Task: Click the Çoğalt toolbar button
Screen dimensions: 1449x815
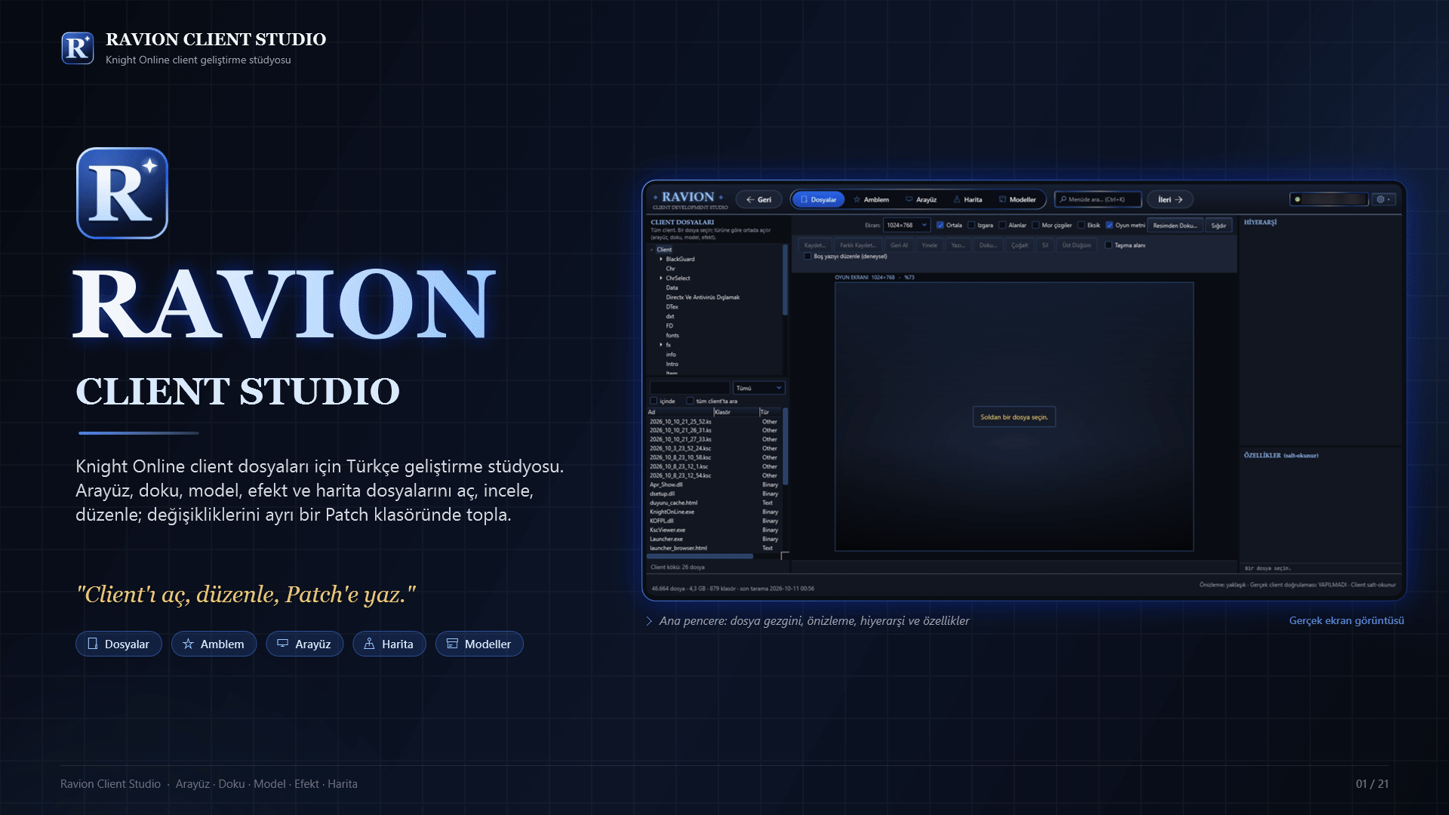Action: [x=1020, y=245]
